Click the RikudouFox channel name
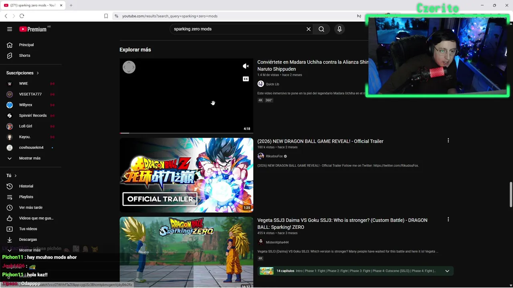 274,156
